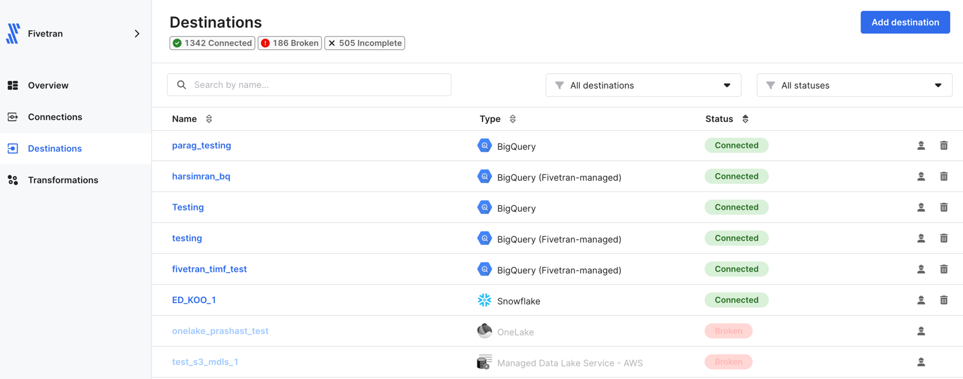
Task: Click Managed Data Lake icon for test_s3_mdls_1
Action: (484, 362)
